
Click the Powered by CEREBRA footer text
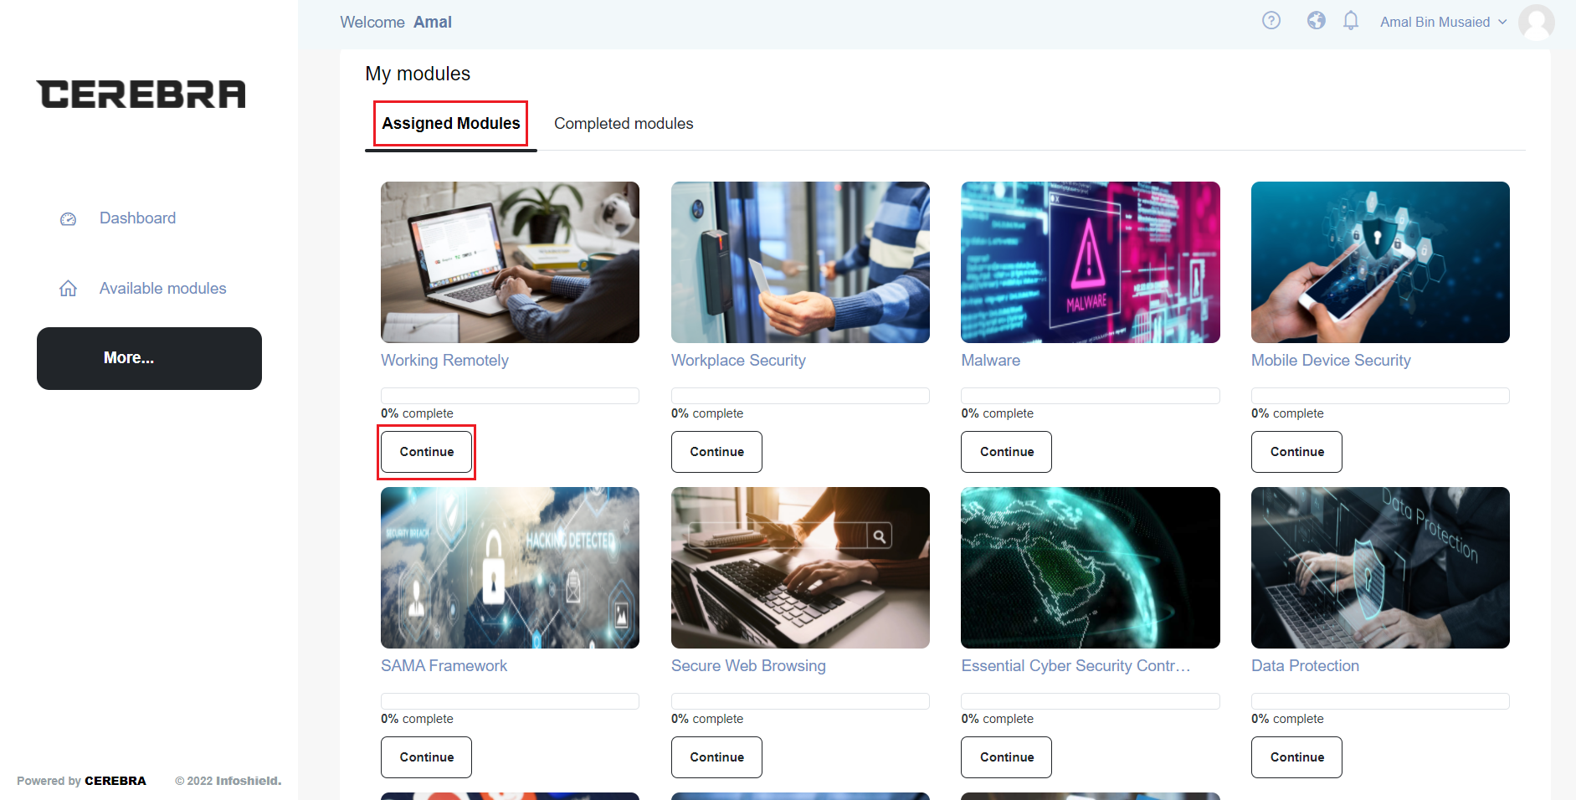point(81,781)
